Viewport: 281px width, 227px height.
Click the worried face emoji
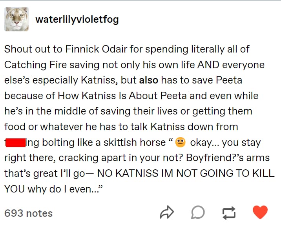point(180,142)
